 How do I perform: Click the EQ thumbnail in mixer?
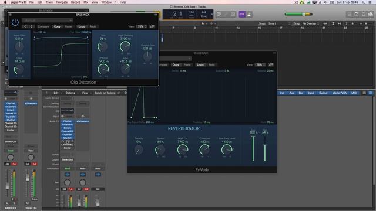tap(68, 111)
